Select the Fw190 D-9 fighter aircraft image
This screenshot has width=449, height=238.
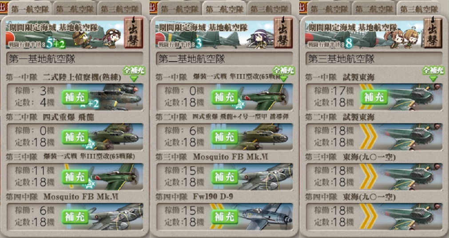(x=265, y=217)
